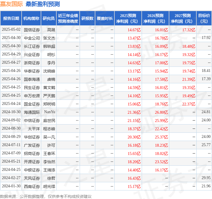The image size is (212, 199).
Task: Click 中银证券 institution cell
Action: point(32,170)
